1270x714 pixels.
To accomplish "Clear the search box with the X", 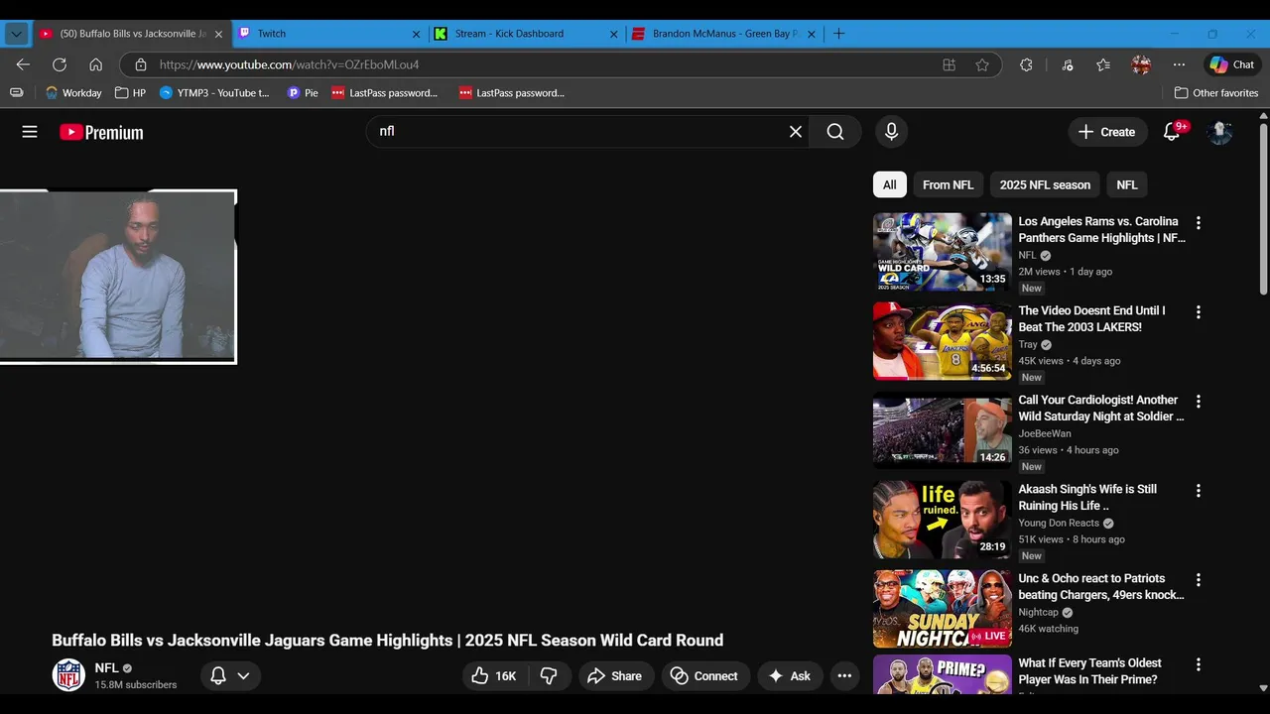I will 796,132.
